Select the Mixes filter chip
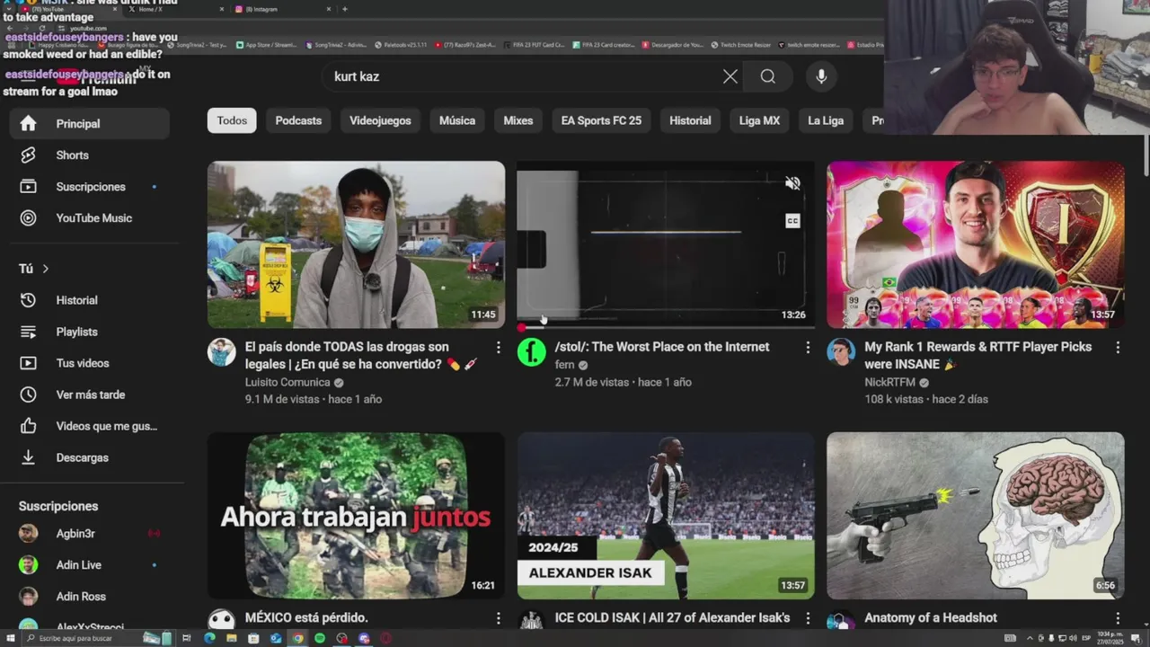The width and height of the screenshot is (1150, 647). (518, 120)
